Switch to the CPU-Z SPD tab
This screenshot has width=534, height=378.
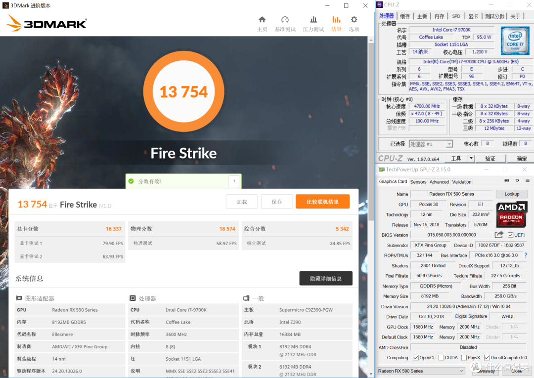(x=456, y=16)
